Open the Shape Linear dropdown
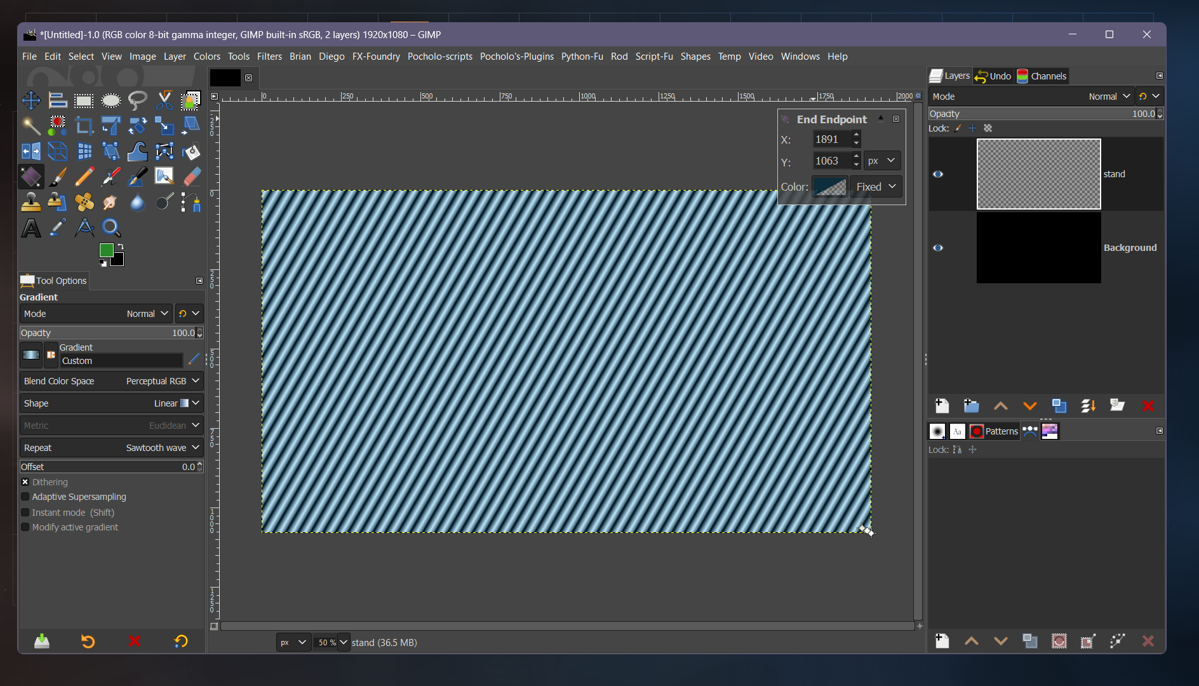 coord(111,403)
